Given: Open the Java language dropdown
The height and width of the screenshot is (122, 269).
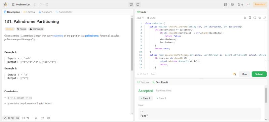Looking at the screenshot, I should 140,18.
